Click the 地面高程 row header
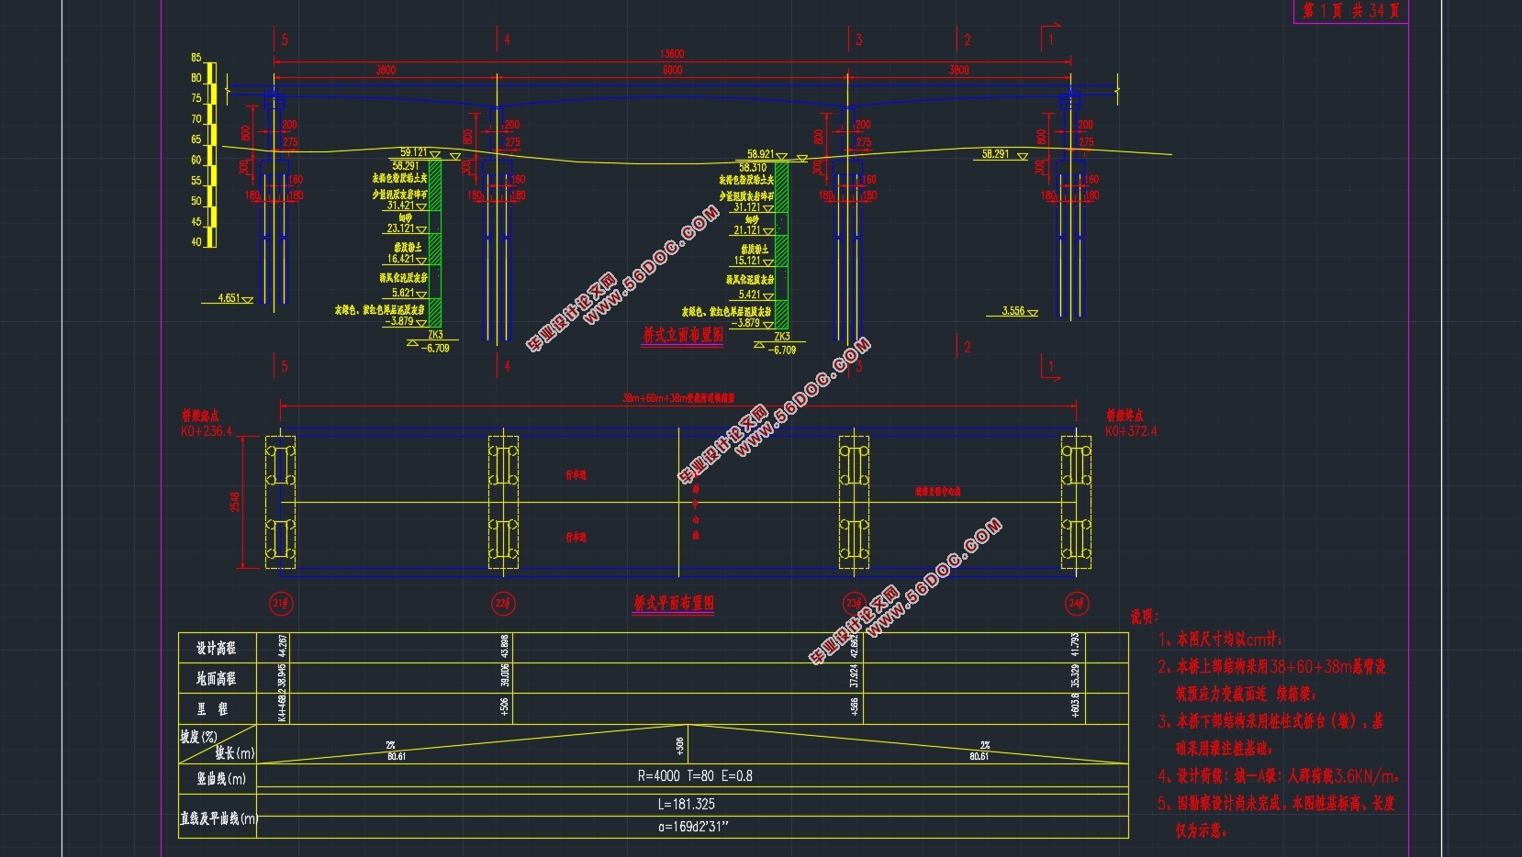Image resolution: width=1522 pixels, height=857 pixels. tap(217, 678)
